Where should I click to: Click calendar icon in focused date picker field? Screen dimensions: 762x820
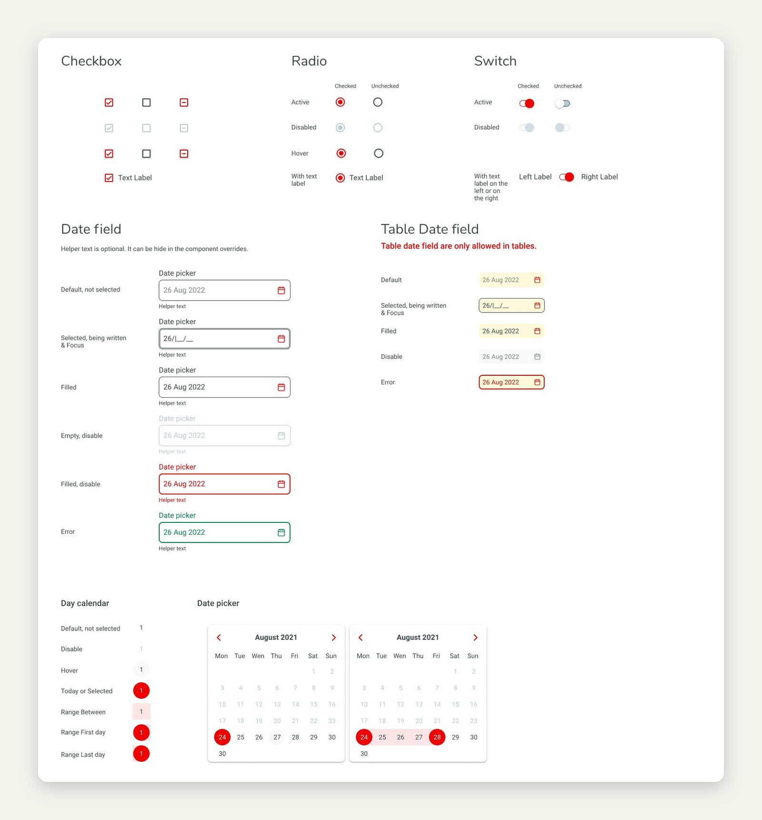(281, 339)
